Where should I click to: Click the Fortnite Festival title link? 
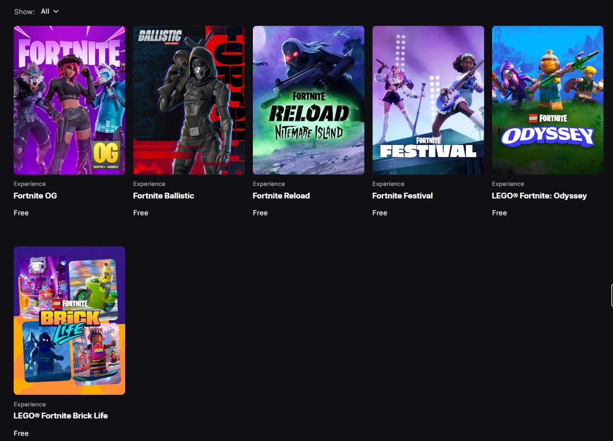(402, 195)
